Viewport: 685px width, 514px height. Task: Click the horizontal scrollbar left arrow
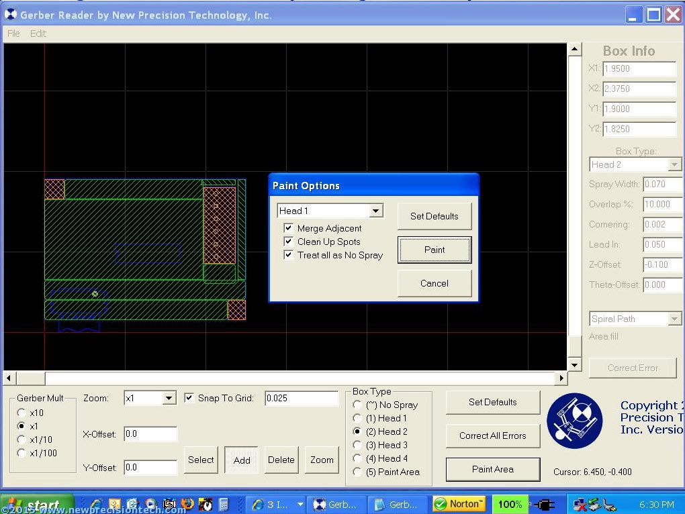pyautogui.click(x=9, y=378)
